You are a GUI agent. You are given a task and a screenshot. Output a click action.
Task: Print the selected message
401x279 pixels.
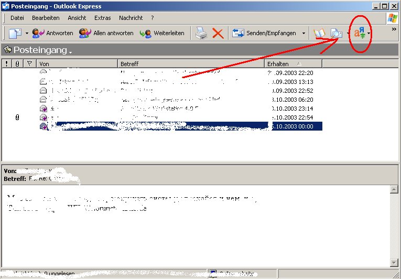pyautogui.click(x=201, y=33)
